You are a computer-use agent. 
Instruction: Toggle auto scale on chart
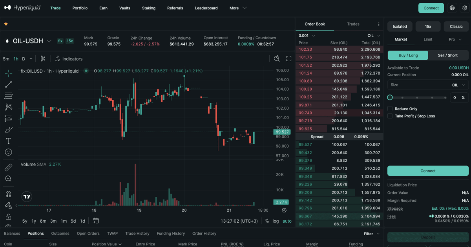click(x=287, y=221)
